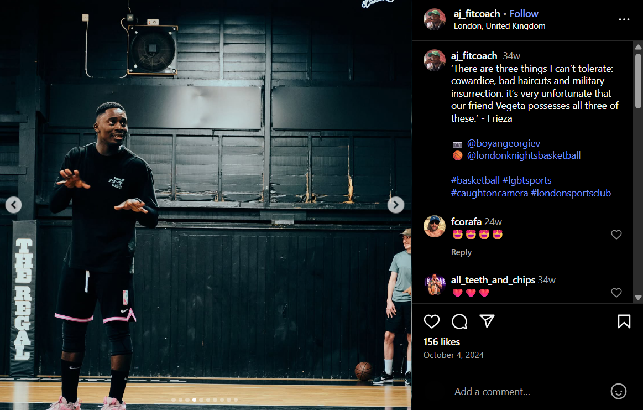Viewport: 643px width, 410px height.
Task: Like the post with the heart icon
Action: pos(431,321)
